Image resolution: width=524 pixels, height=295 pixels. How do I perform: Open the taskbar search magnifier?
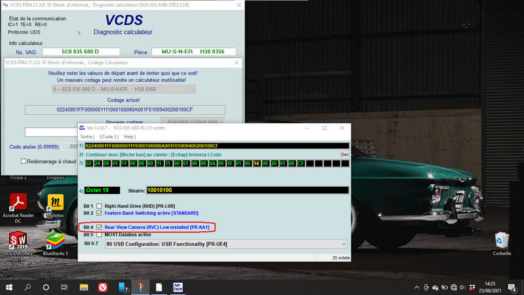point(28,287)
